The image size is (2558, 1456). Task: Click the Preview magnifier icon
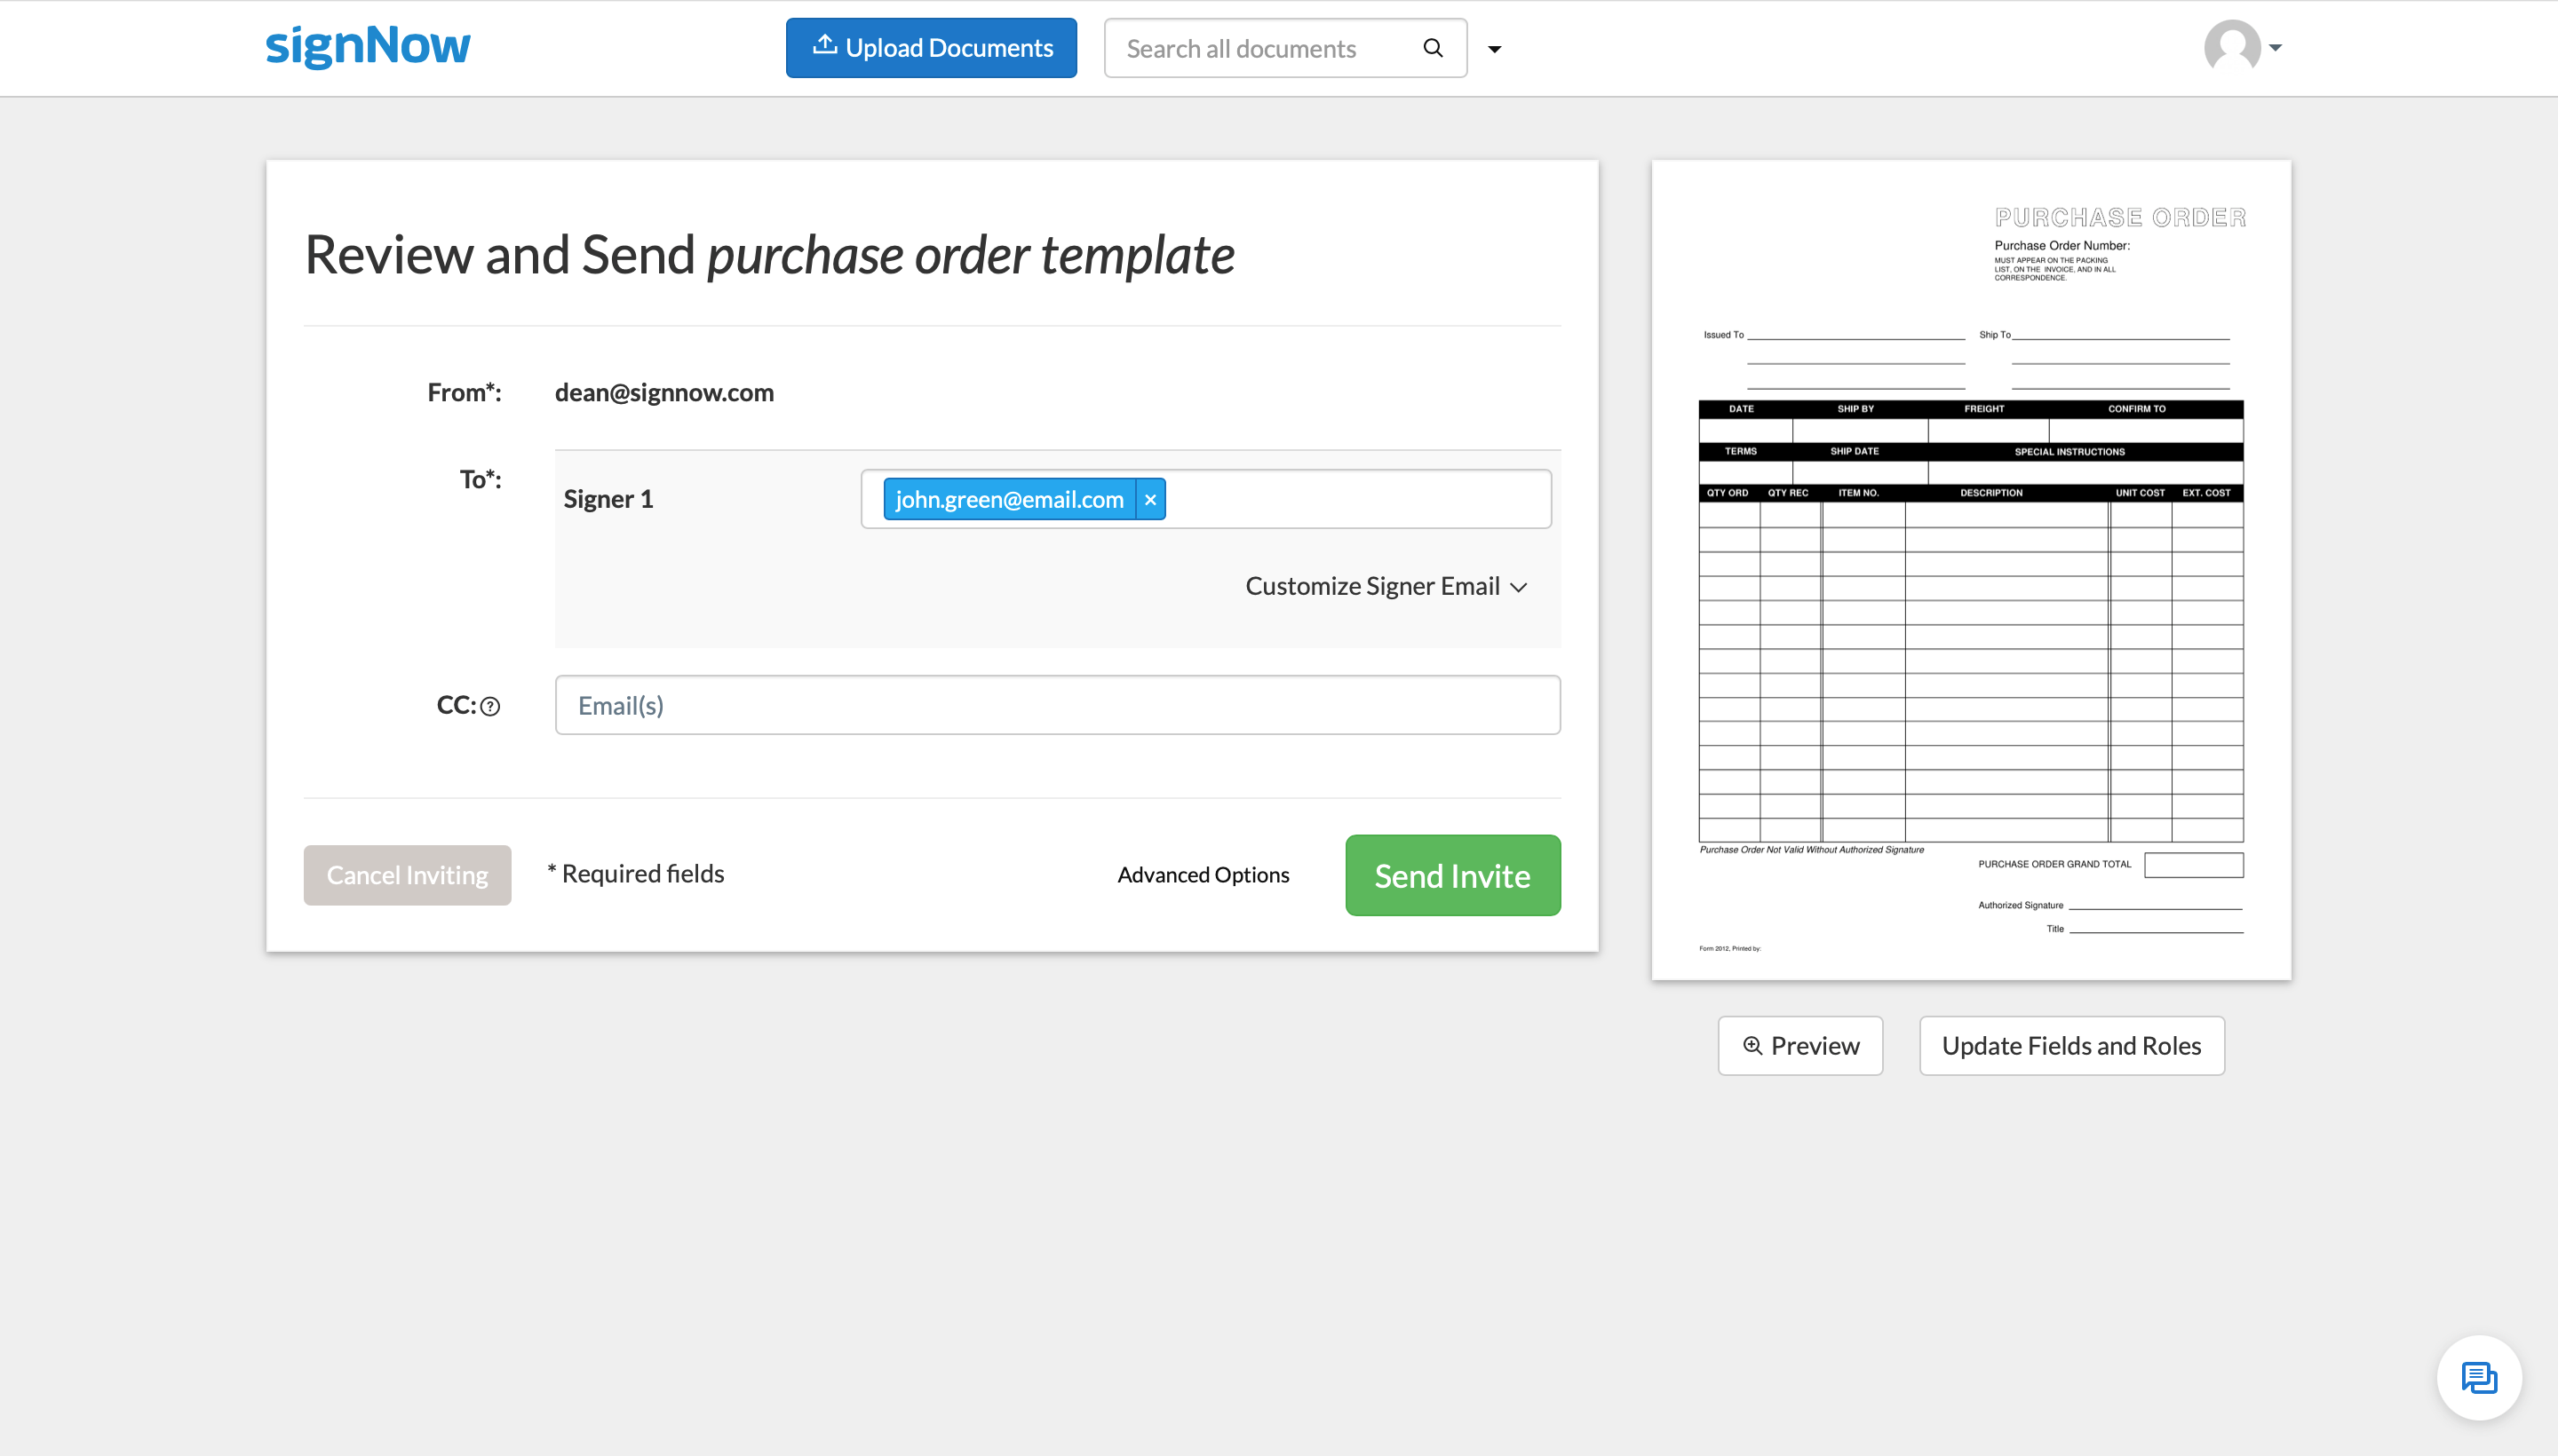[x=1753, y=1045]
